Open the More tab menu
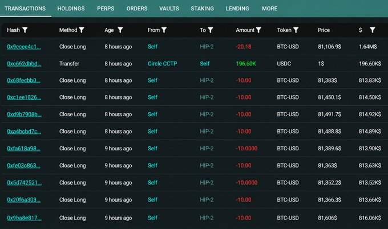Image resolution: width=388 pixels, height=229 pixels. tap(269, 9)
